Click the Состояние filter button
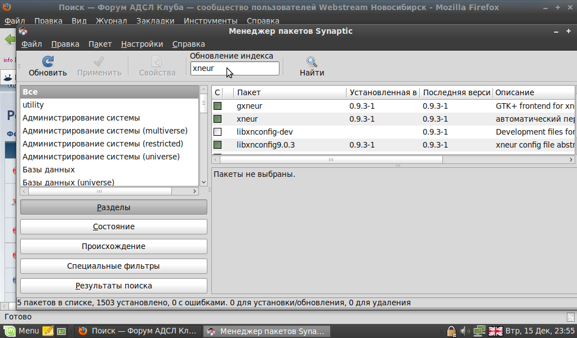Screen dimensions: 577x338 pyautogui.click(x=114, y=226)
